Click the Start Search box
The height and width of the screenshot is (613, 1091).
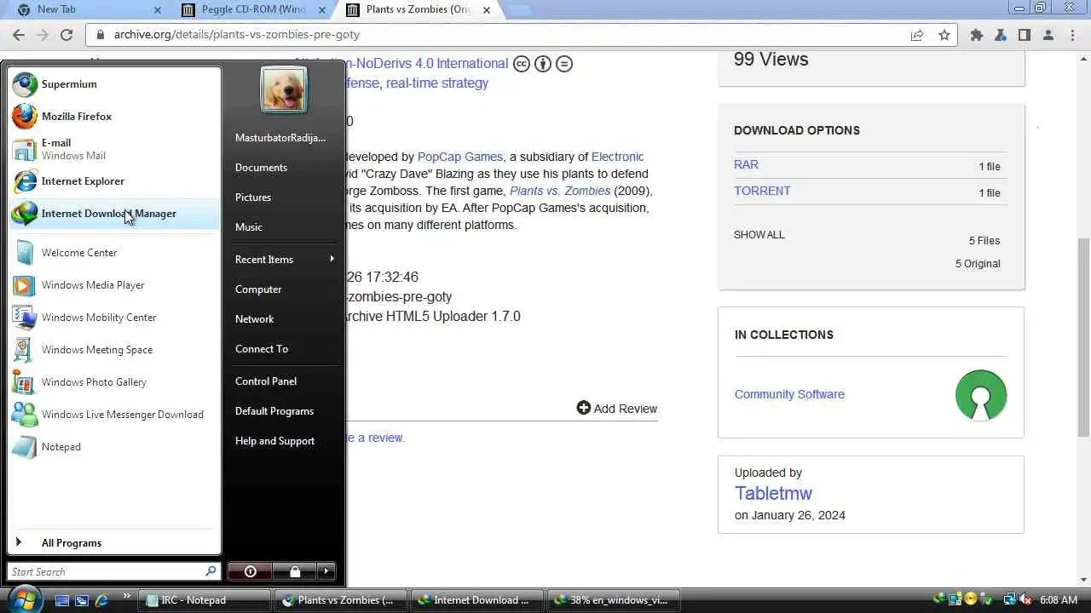113,571
